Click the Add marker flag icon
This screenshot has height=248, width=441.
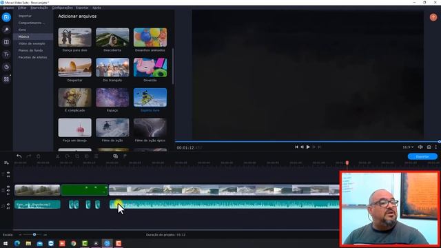[x=125, y=156]
